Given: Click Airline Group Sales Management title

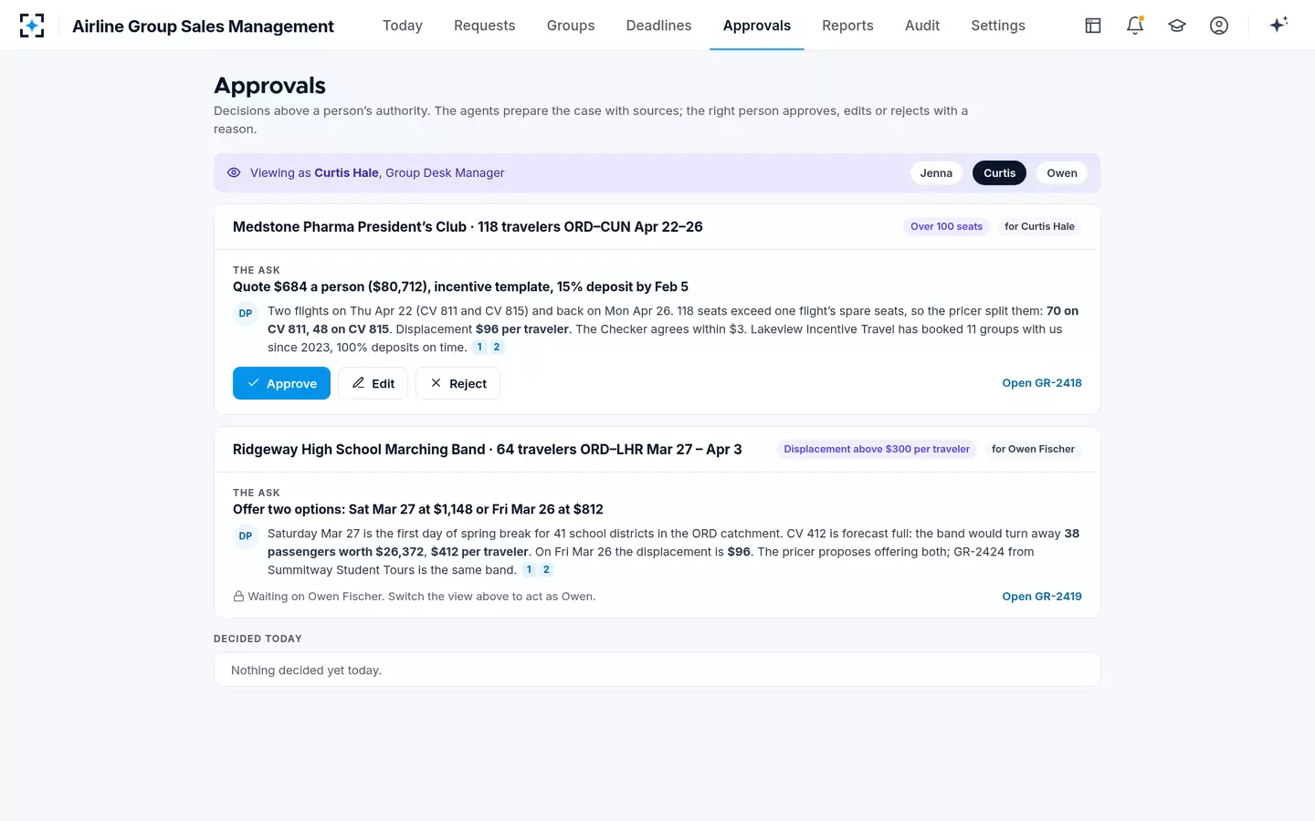Looking at the screenshot, I should tap(203, 26).
